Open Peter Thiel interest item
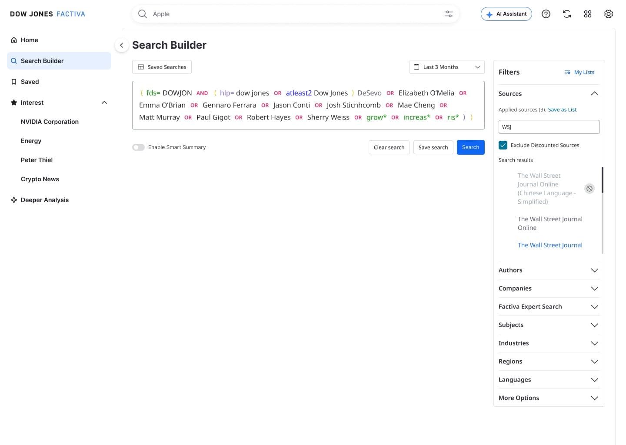This screenshot has height=445, width=626. 37,160
